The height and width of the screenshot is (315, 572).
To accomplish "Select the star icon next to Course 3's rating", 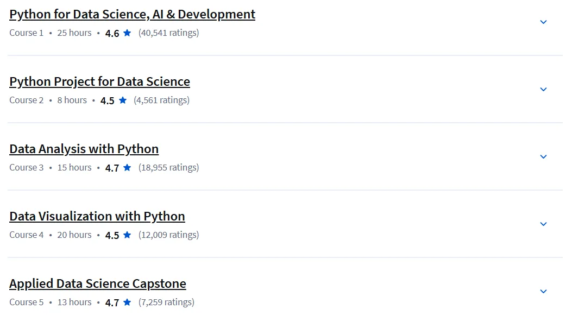I will coord(127,167).
